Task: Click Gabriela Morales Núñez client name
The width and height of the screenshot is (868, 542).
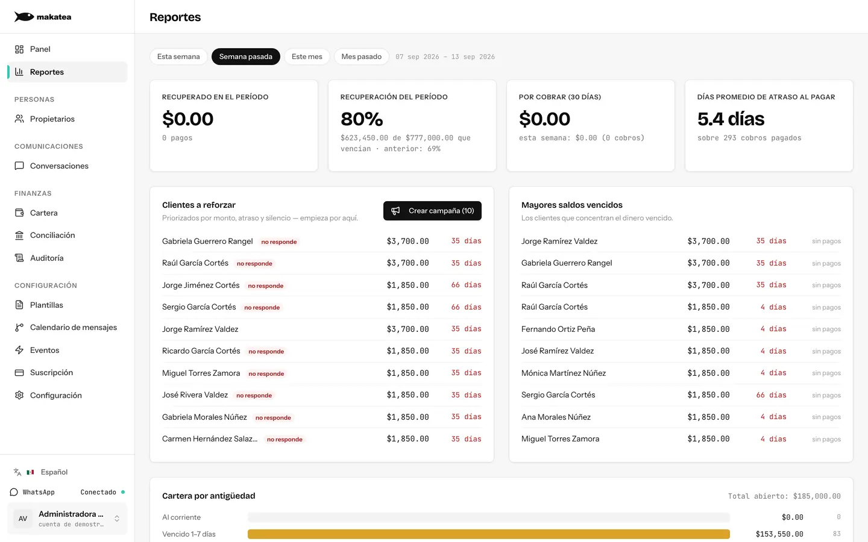Action: tap(204, 417)
